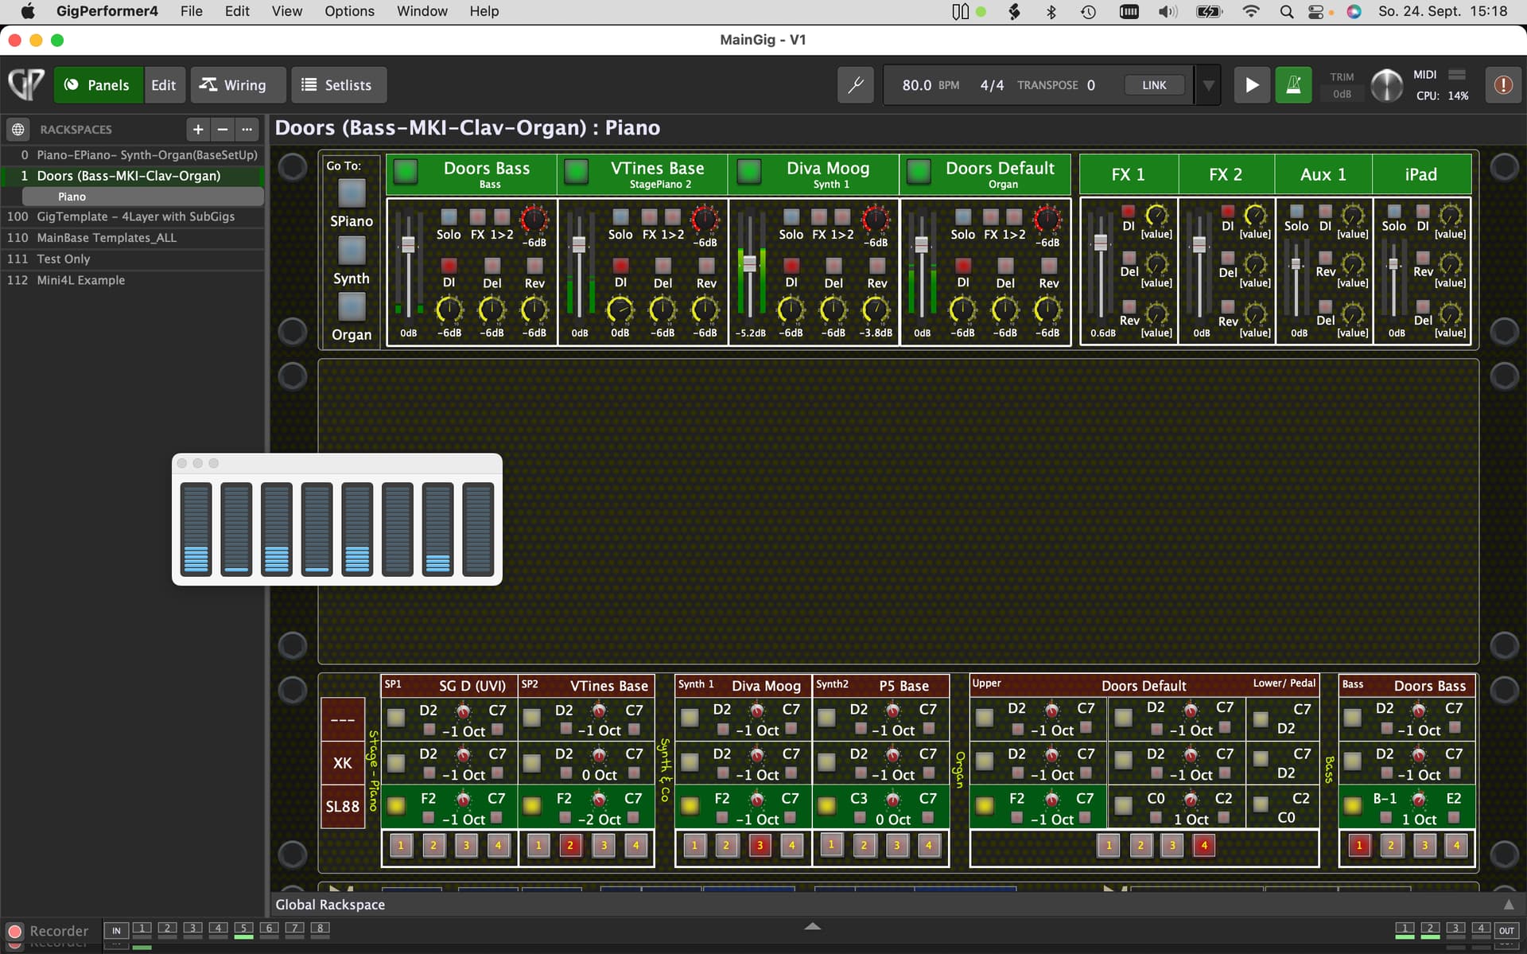
Task: Click preset 2 under VTines Base
Action: (569, 846)
